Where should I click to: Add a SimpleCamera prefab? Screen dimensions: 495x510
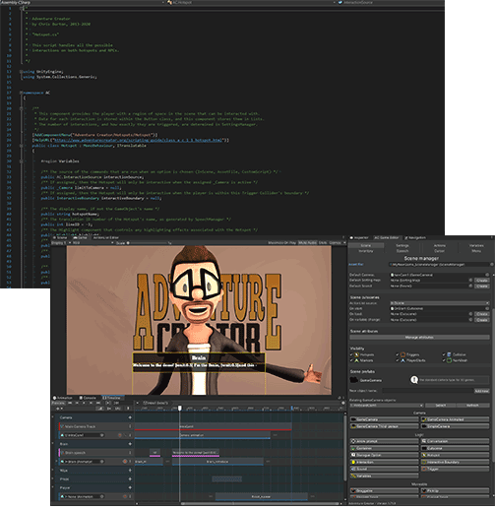click(x=455, y=426)
